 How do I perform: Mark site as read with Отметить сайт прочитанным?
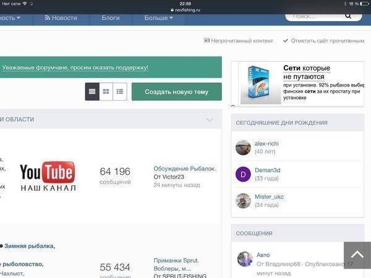point(323,41)
